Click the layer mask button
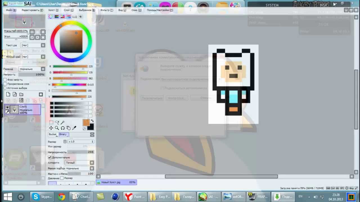This screenshot has height=202, width=360. [41, 95]
